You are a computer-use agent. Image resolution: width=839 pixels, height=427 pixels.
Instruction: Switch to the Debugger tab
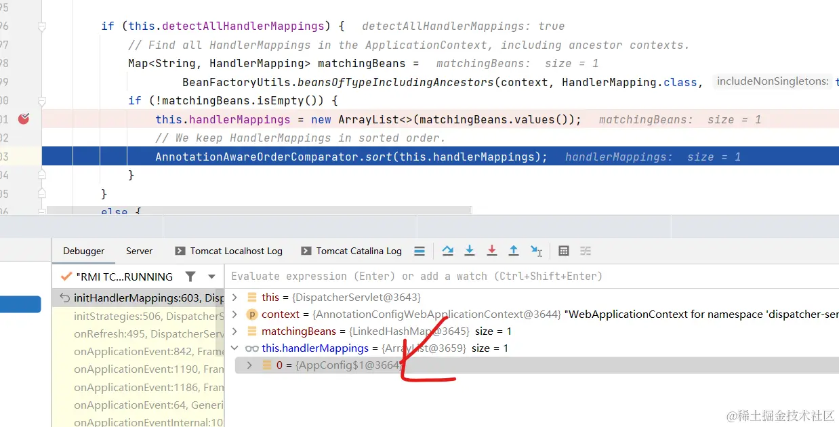click(x=84, y=251)
